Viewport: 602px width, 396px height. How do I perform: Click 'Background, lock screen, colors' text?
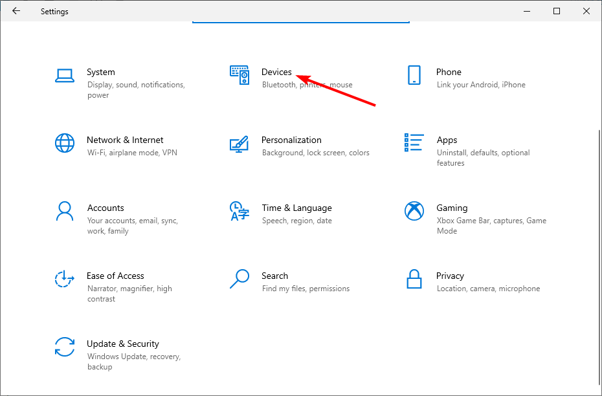click(x=316, y=153)
